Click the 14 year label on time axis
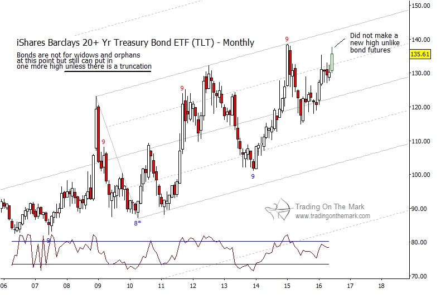The height and width of the screenshot is (298, 441). (256, 286)
